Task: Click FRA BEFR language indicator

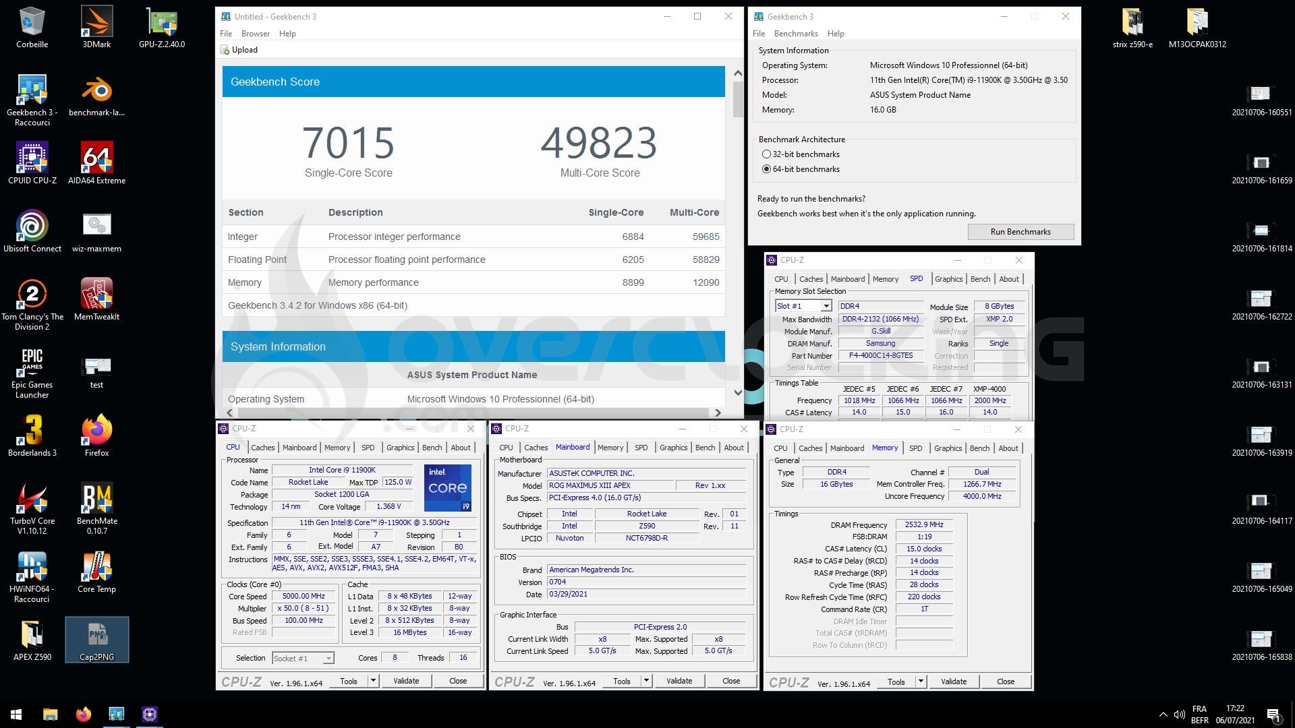Action: click(x=1199, y=715)
